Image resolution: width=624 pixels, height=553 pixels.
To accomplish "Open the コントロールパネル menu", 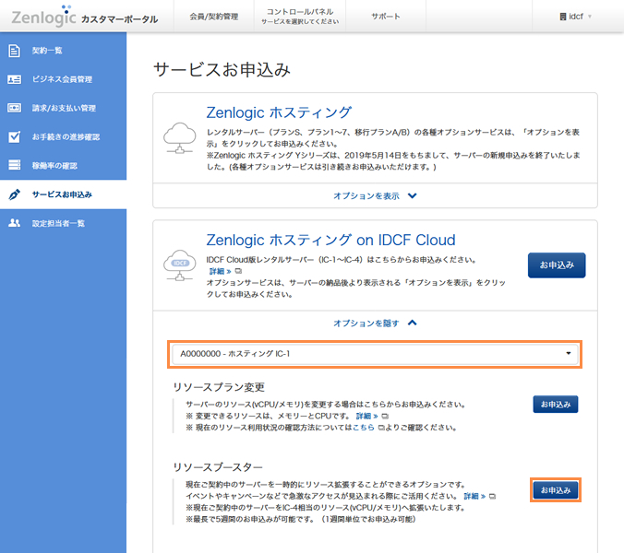I will [x=300, y=17].
